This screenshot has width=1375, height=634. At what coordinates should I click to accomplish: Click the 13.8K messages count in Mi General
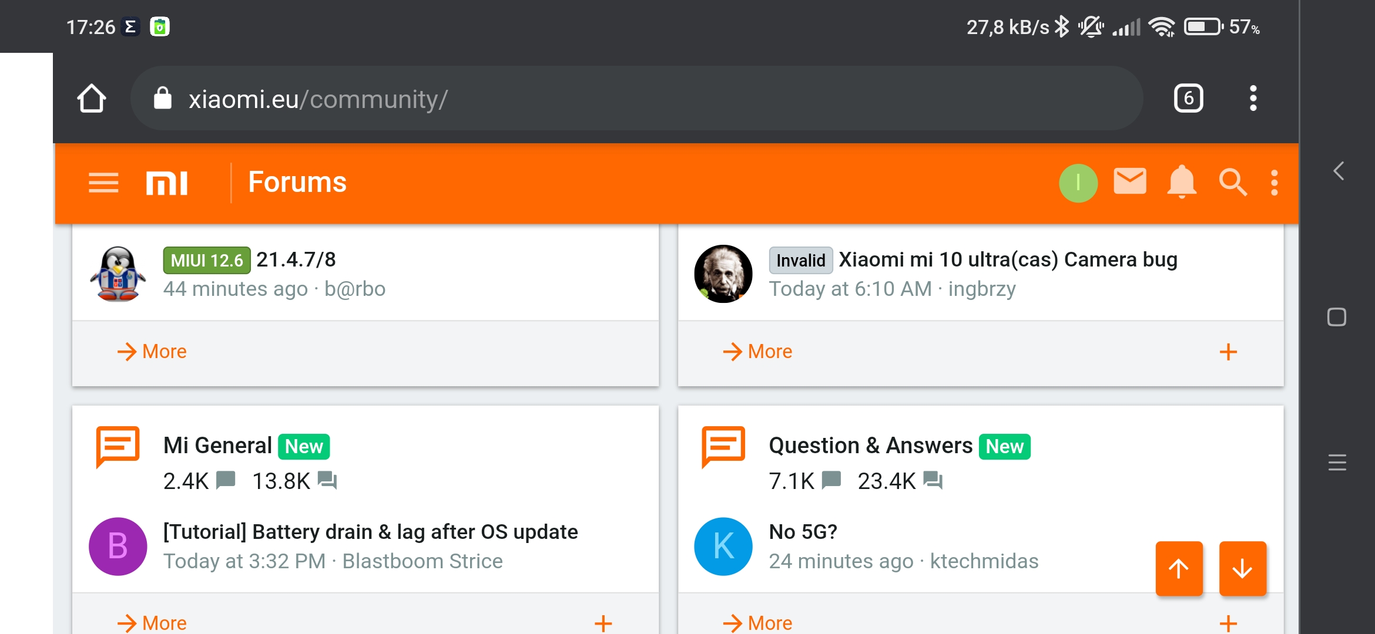pyautogui.click(x=294, y=481)
